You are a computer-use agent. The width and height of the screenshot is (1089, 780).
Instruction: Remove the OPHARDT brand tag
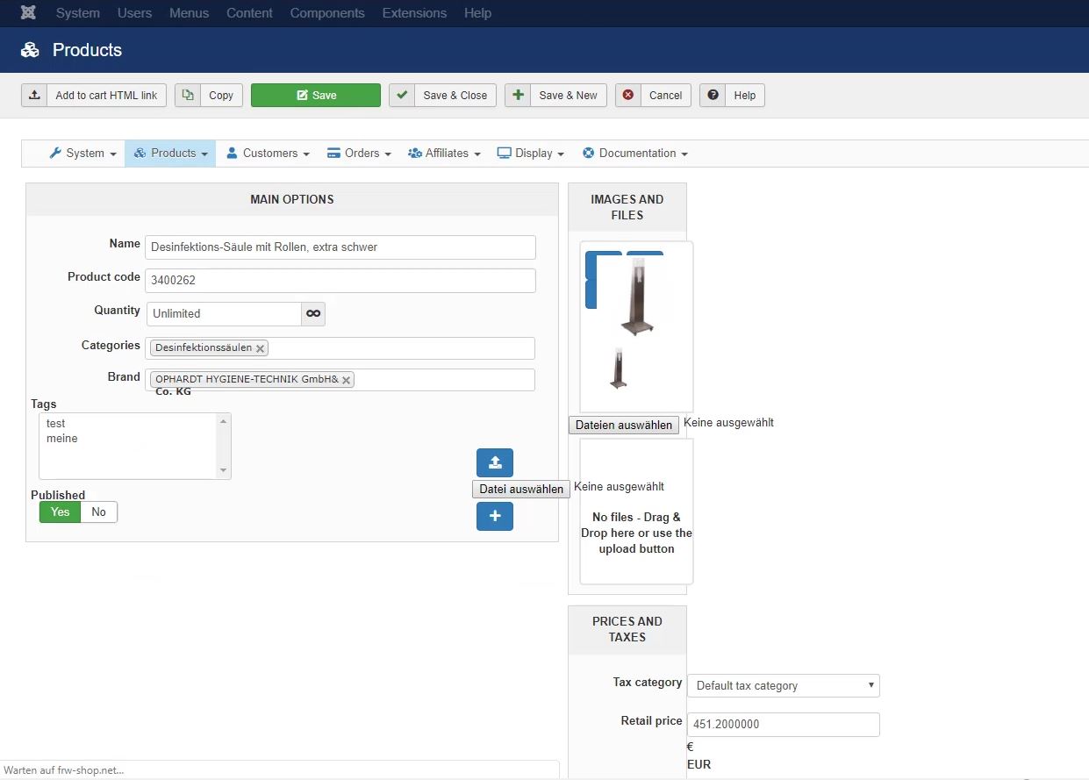347,380
